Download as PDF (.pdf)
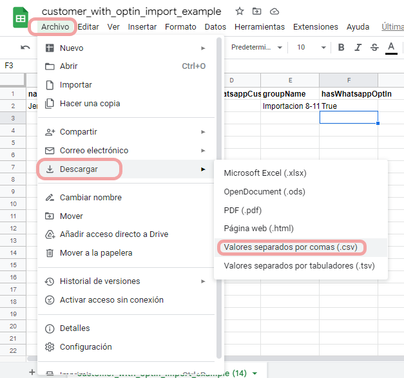 (301, 211)
